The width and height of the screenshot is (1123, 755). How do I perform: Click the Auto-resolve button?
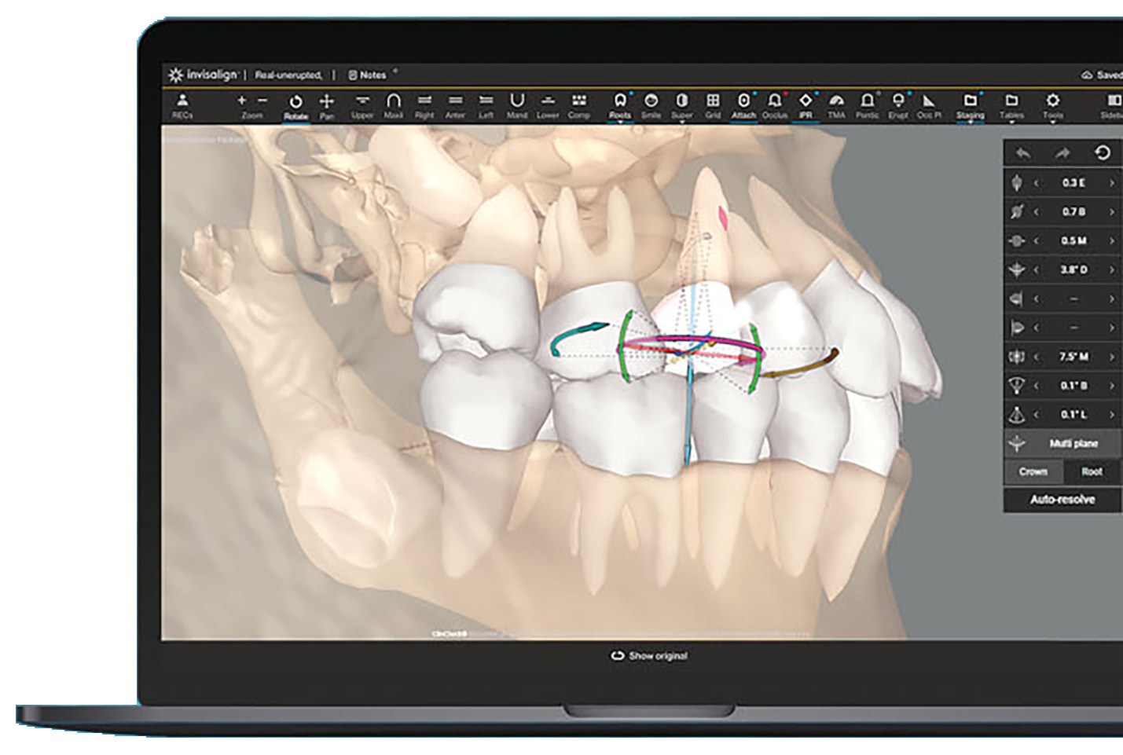[x=1062, y=500]
